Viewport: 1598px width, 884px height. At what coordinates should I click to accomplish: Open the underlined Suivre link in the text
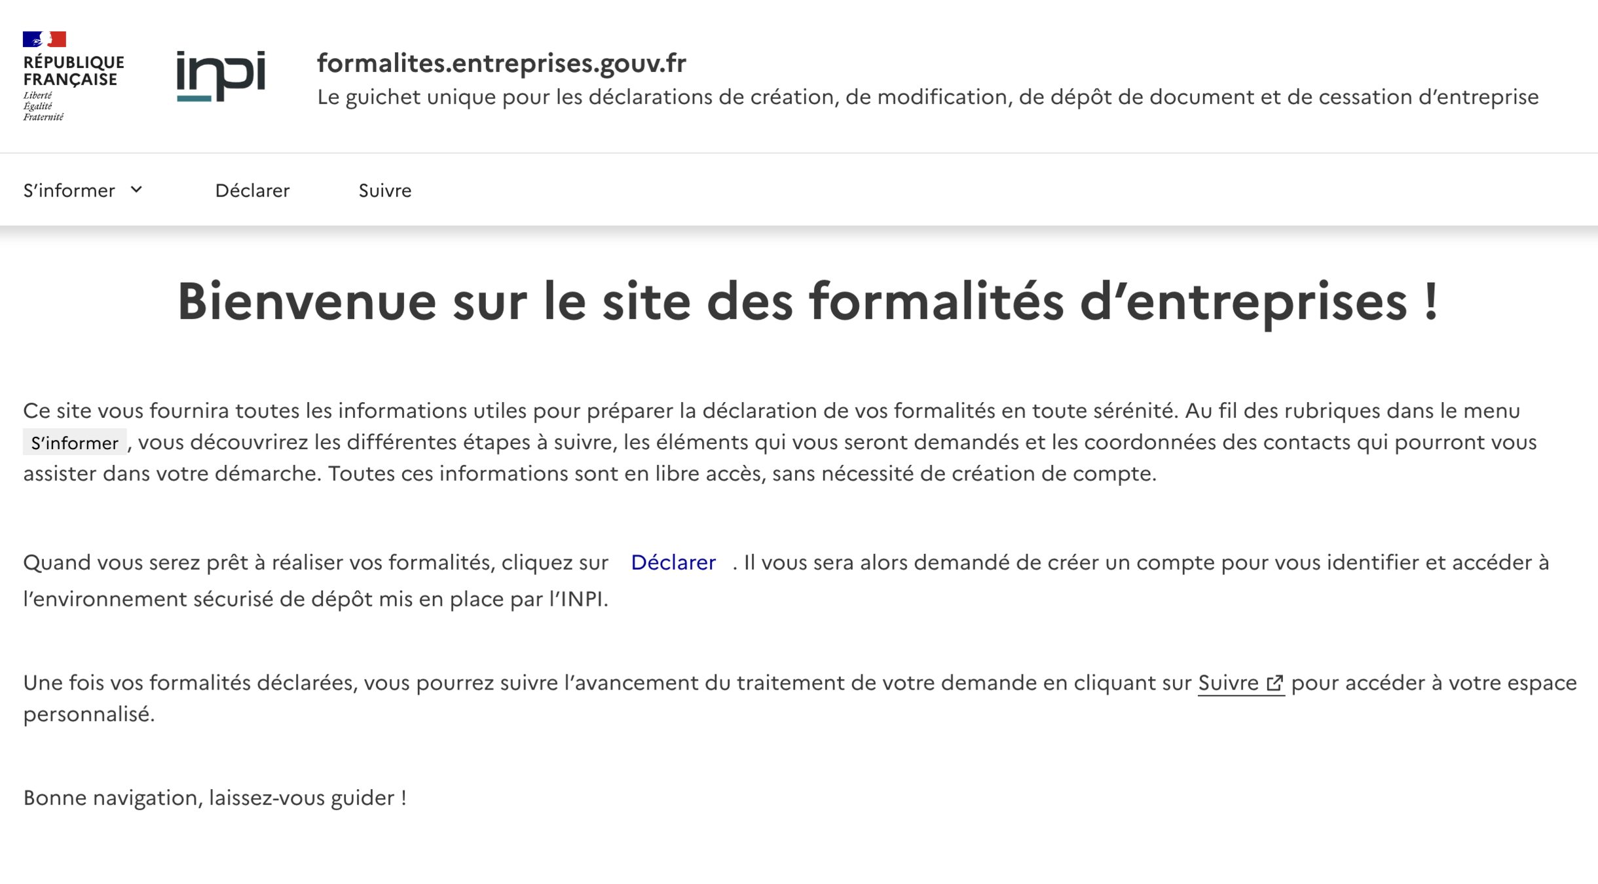(x=1228, y=683)
